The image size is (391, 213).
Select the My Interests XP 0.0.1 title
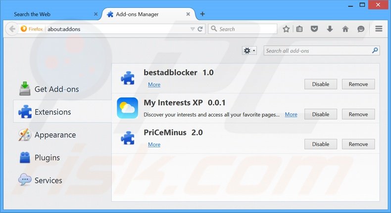pyautogui.click(x=185, y=103)
